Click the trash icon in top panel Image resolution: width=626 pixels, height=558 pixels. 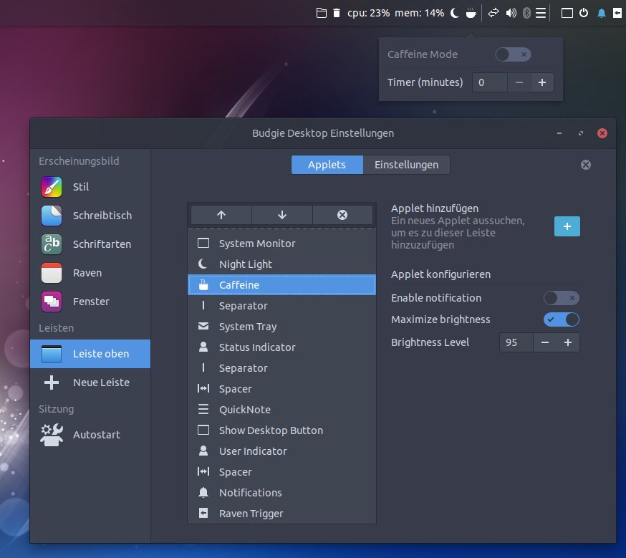(x=337, y=13)
